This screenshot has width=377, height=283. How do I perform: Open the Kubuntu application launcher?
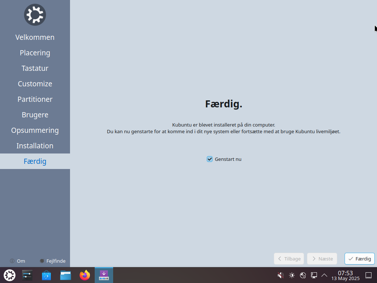10,275
